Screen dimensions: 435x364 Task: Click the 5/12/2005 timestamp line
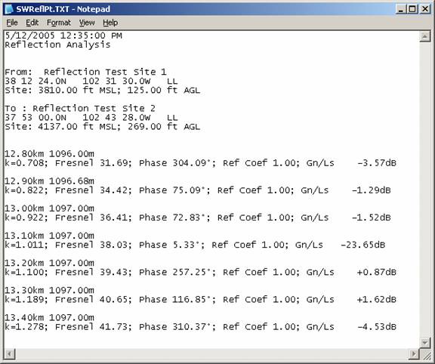[63, 35]
